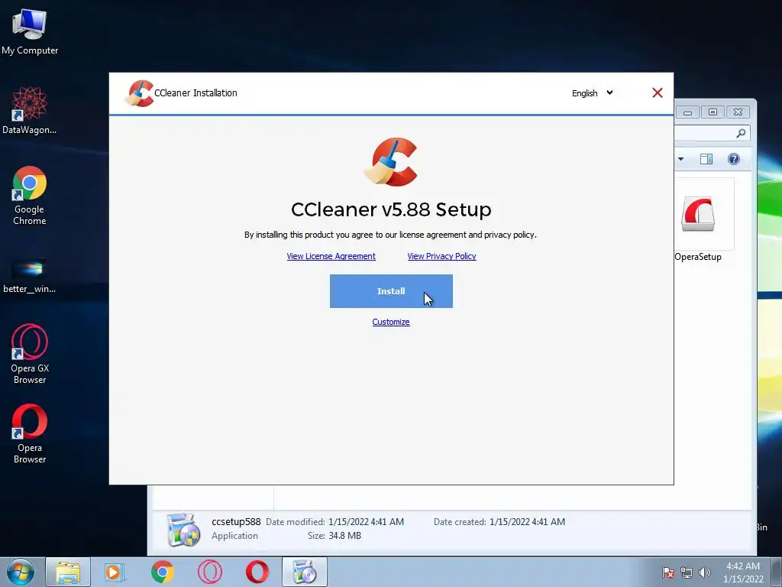Click the Date created value in the details pane

tap(527, 521)
